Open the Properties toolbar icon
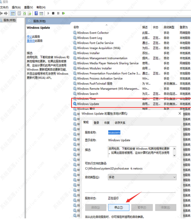 (19, 13)
